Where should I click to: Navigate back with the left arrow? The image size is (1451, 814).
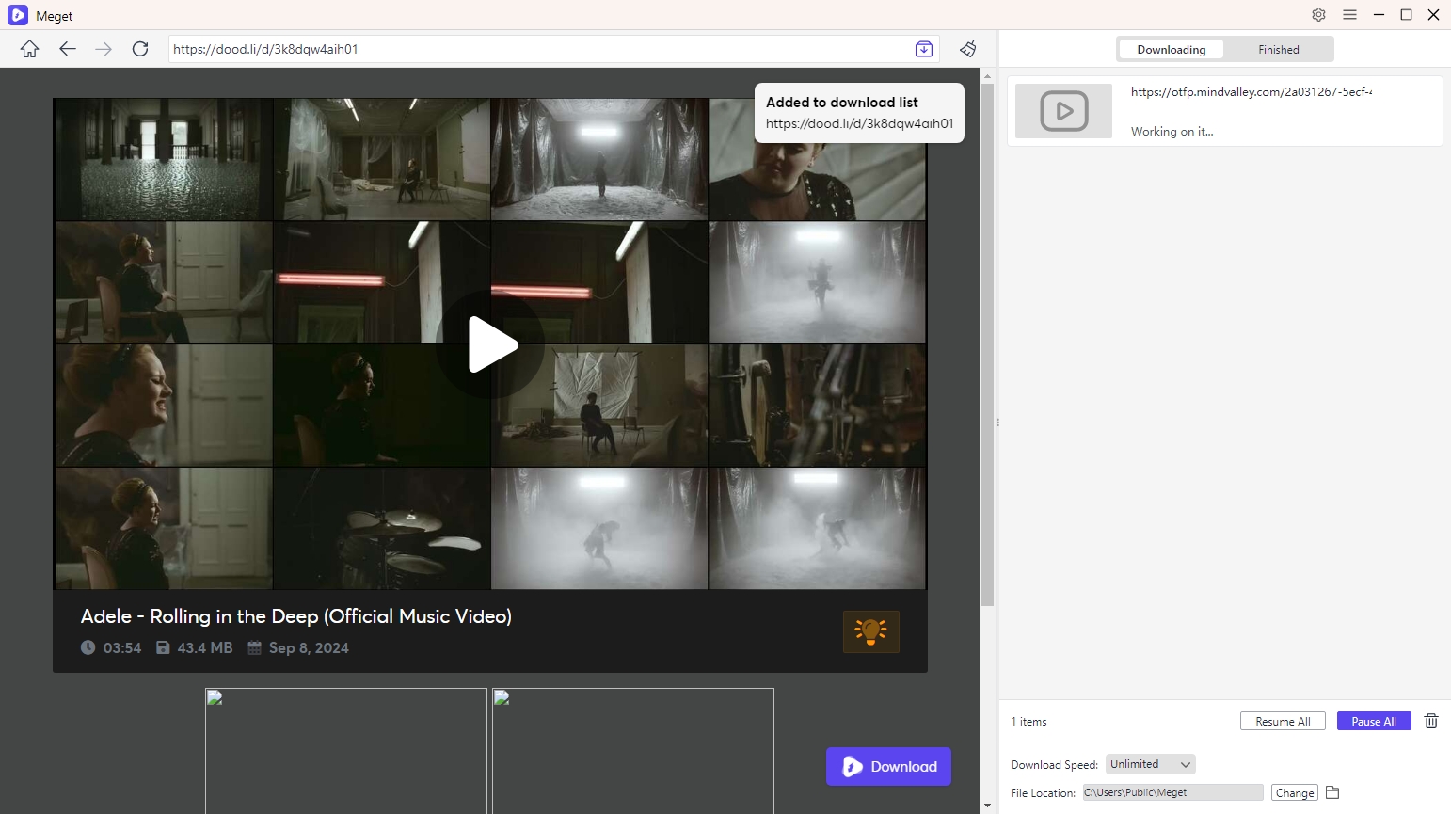coord(67,49)
